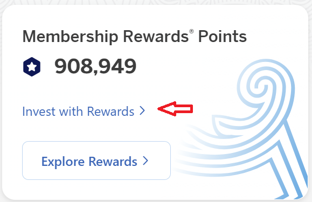Click the Membership Rewards Points heading

point(135,37)
